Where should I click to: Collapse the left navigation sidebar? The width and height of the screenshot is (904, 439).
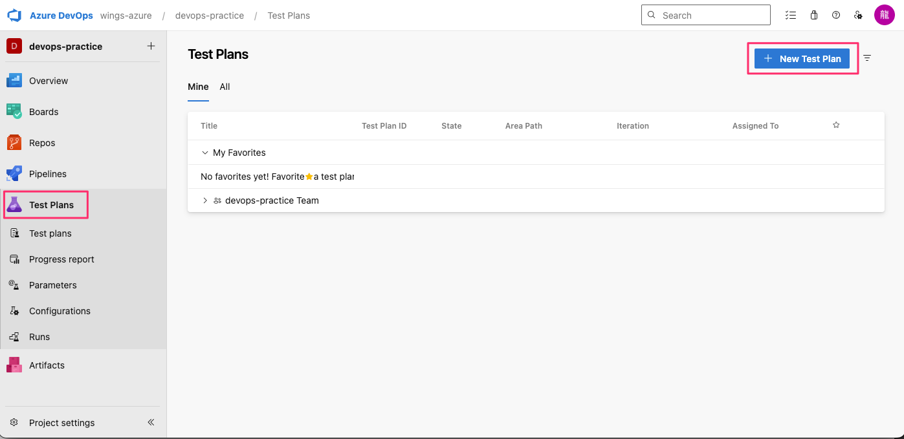pos(151,422)
